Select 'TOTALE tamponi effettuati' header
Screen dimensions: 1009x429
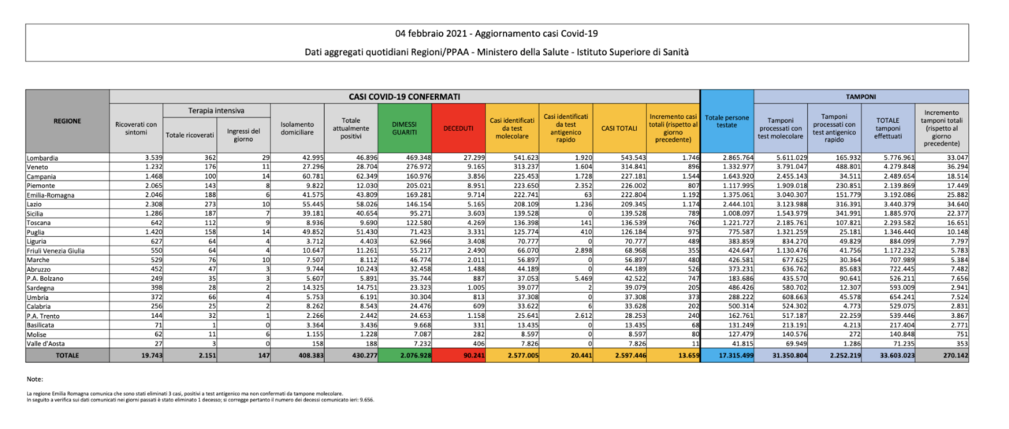[x=888, y=127]
